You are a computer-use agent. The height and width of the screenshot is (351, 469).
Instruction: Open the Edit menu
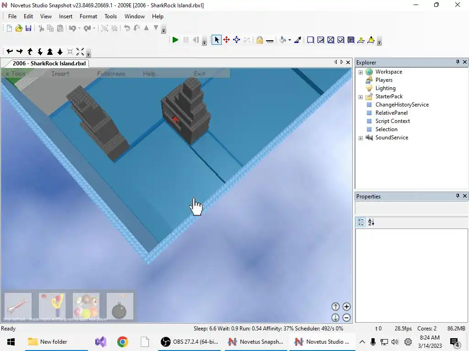[x=28, y=16]
